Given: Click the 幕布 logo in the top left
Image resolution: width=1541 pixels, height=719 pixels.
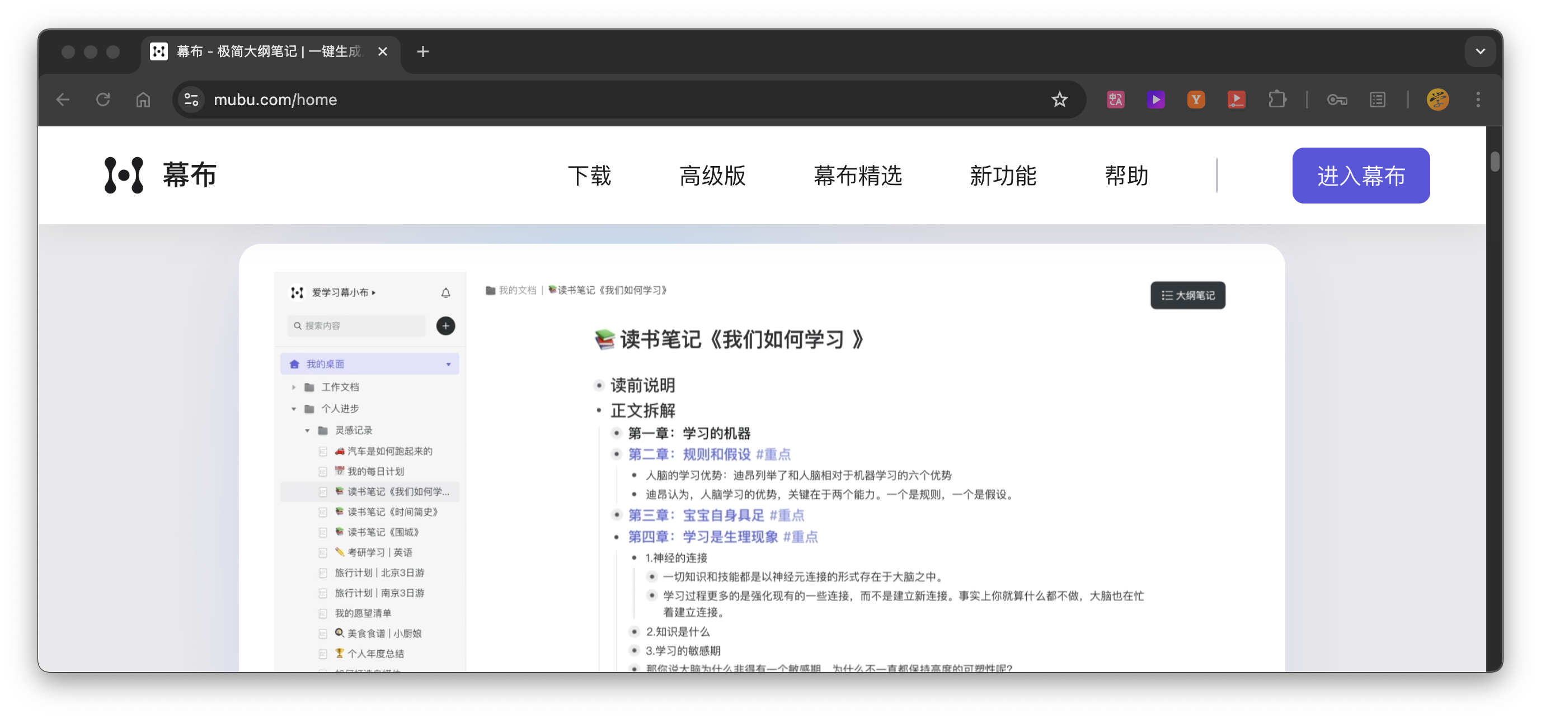Looking at the screenshot, I should pyautogui.click(x=158, y=175).
